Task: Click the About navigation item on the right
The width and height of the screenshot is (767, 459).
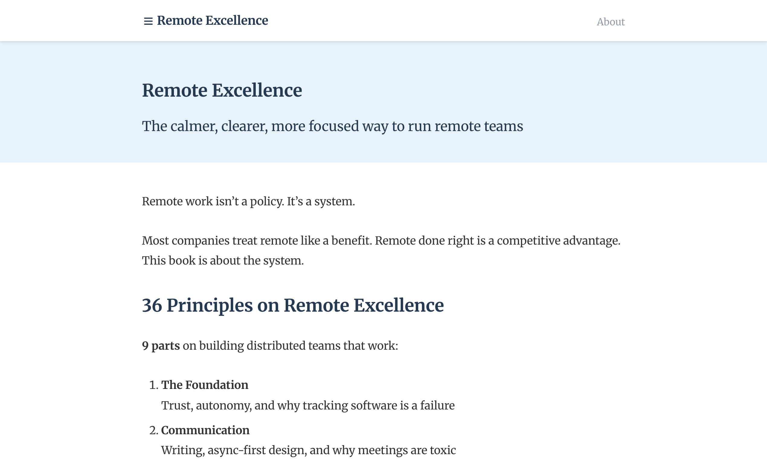Action: pos(610,22)
